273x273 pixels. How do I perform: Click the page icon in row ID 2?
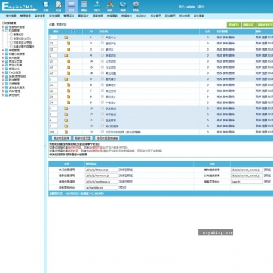pyautogui.click(x=69, y=44)
